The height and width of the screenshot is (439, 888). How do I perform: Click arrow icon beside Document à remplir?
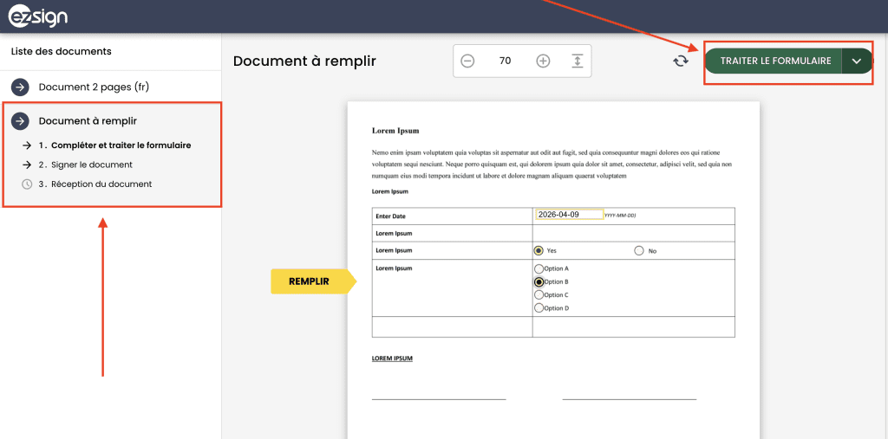20,121
